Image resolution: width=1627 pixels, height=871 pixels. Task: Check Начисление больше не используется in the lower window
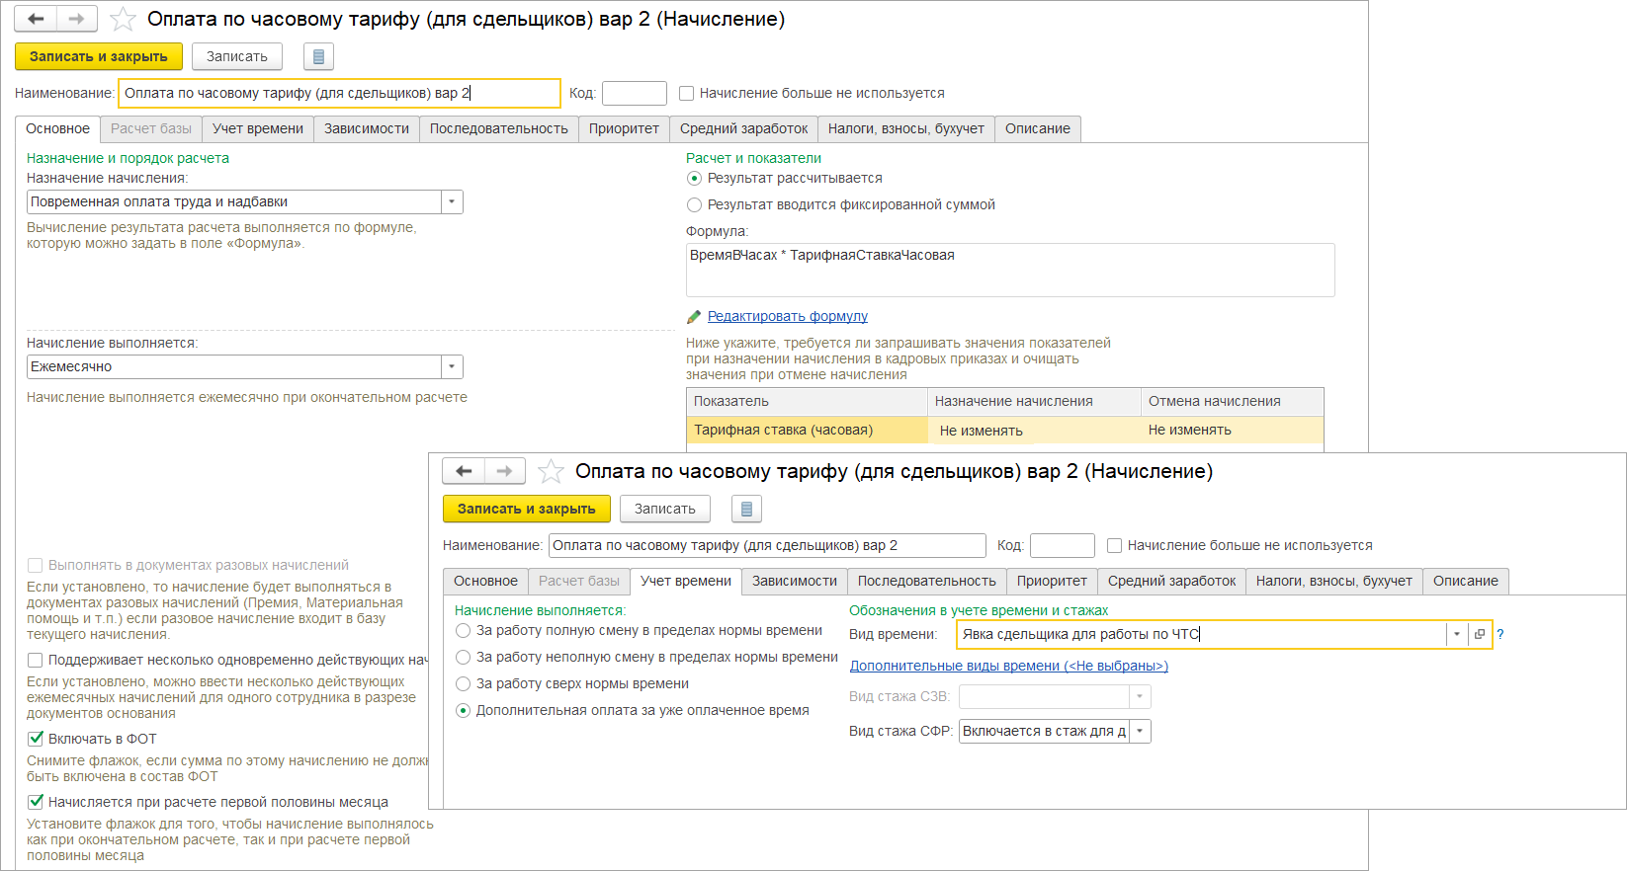pos(1115,545)
